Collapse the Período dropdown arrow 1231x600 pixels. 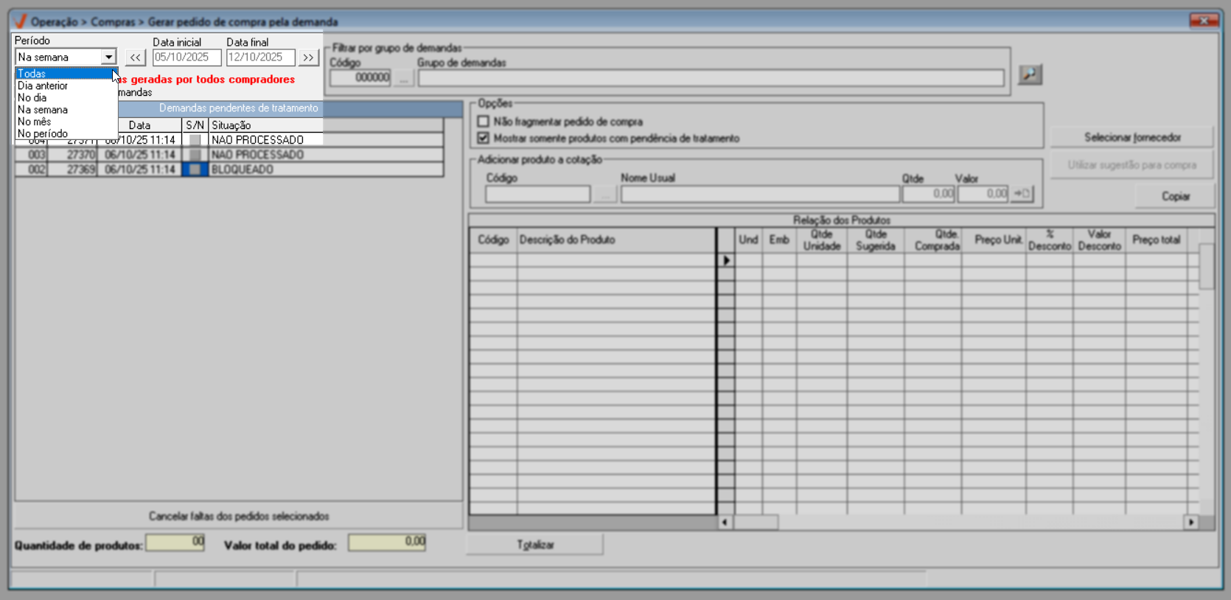coord(108,57)
